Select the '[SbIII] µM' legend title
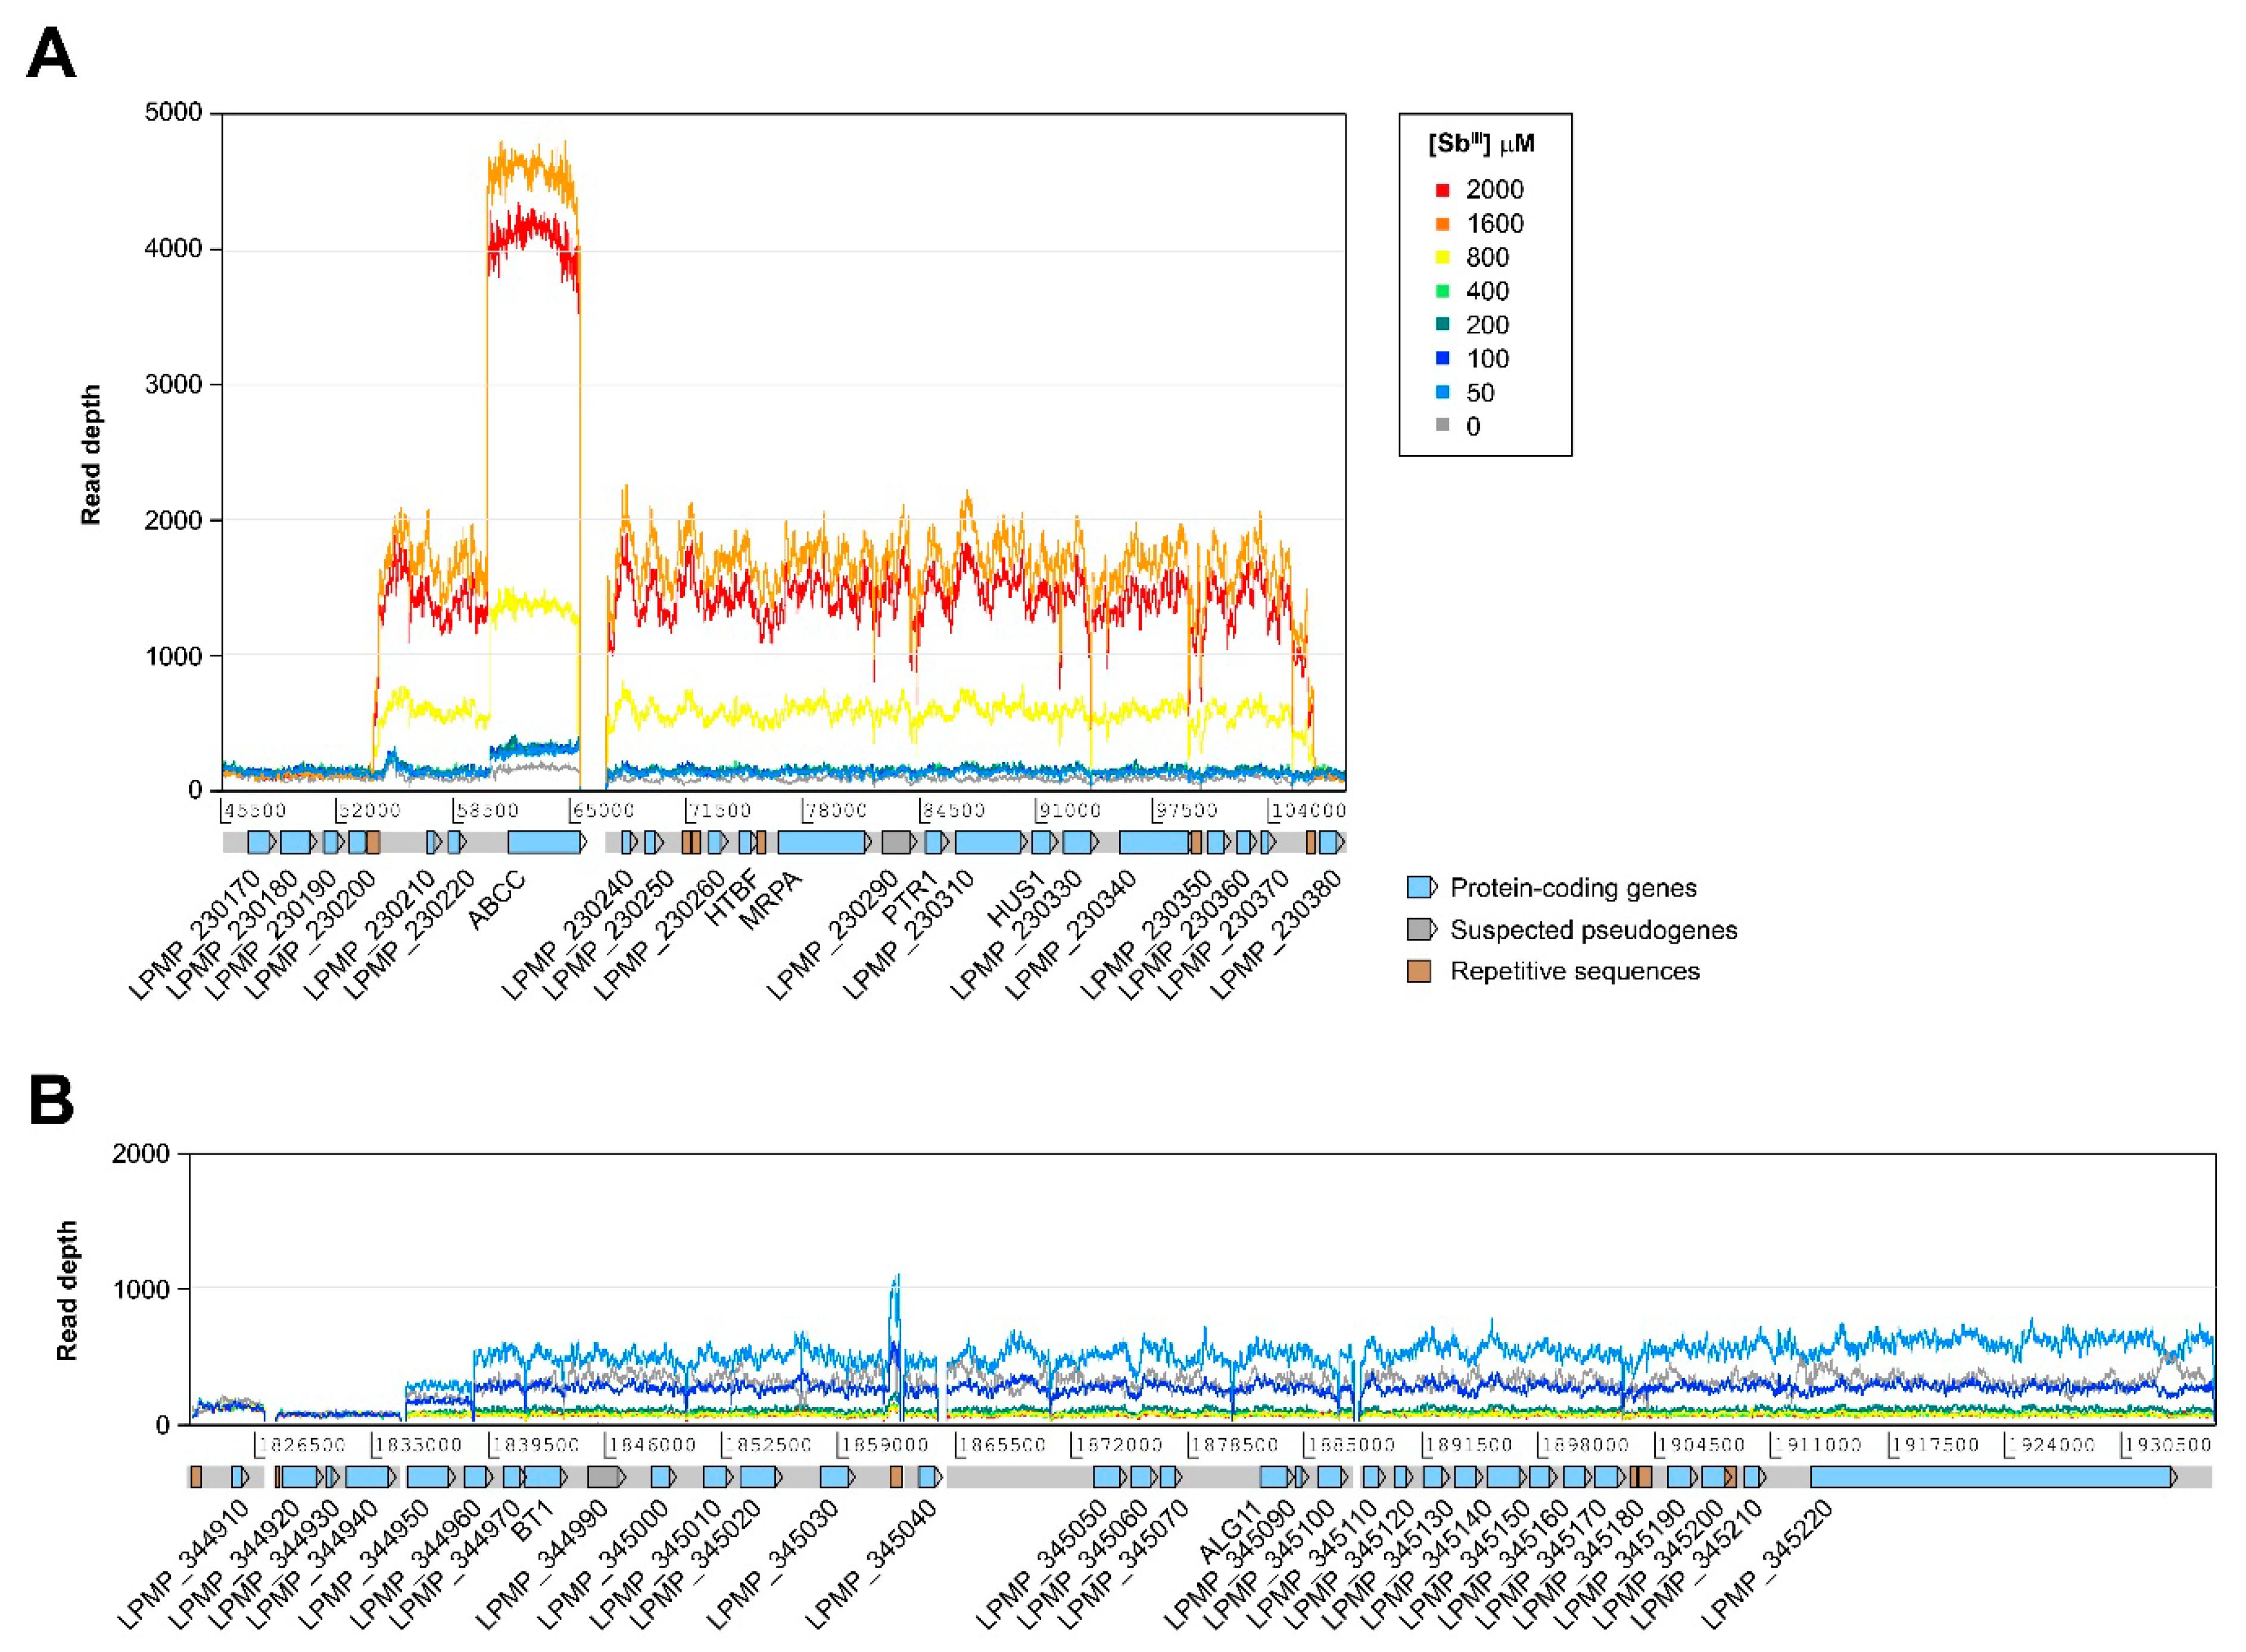Screen dimensions: 2246x1652 click(x=1481, y=144)
